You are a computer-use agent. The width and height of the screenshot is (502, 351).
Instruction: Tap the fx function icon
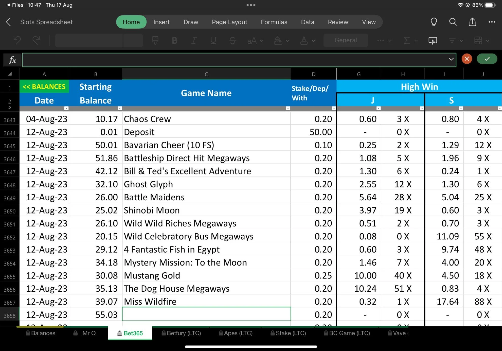click(12, 60)
